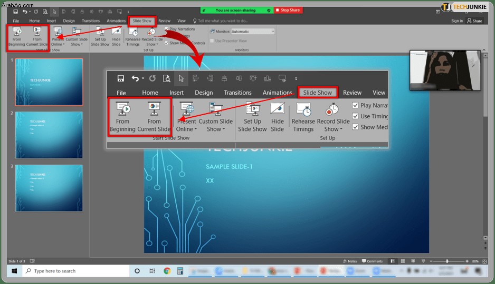Click zoom out minus button
Screen dimensions: 495x284
click(431, 261)
